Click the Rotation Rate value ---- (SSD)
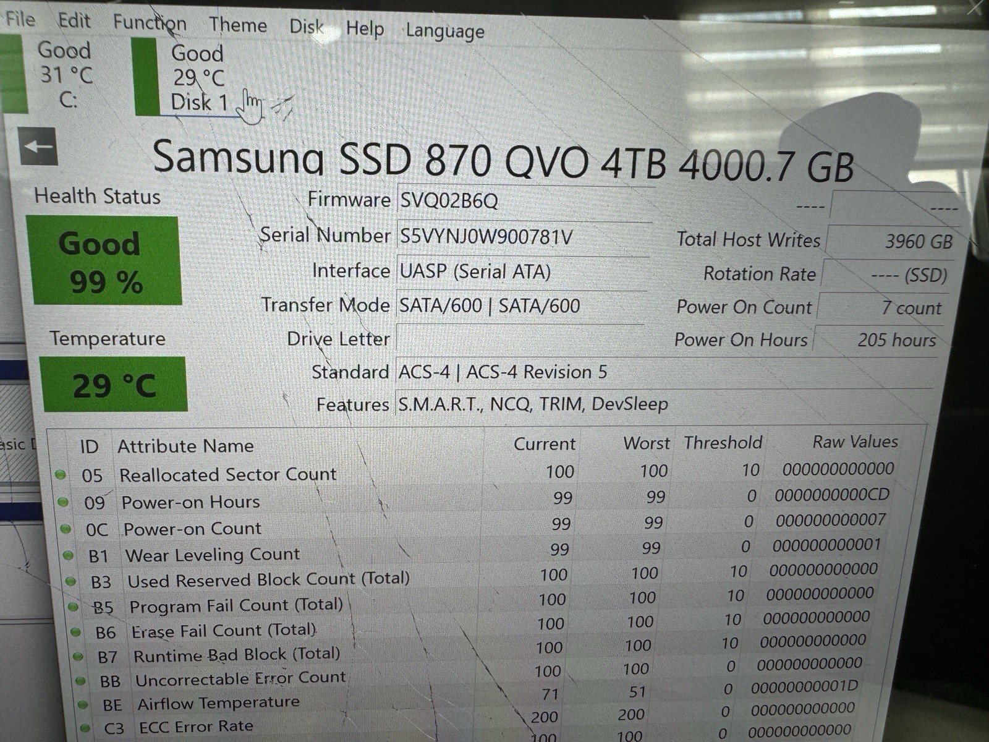Image resolution: width=989 pixels, height=742 pixels. (x=886, y=275)
